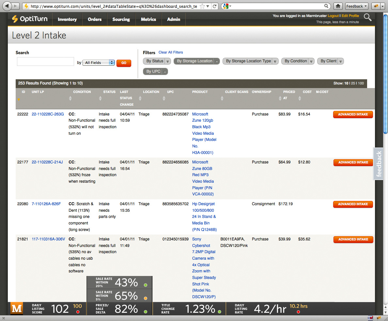Expand the By Status filter
Image resolution: width=388 pixels, height=321 pixels.
(x=157, y=61)
